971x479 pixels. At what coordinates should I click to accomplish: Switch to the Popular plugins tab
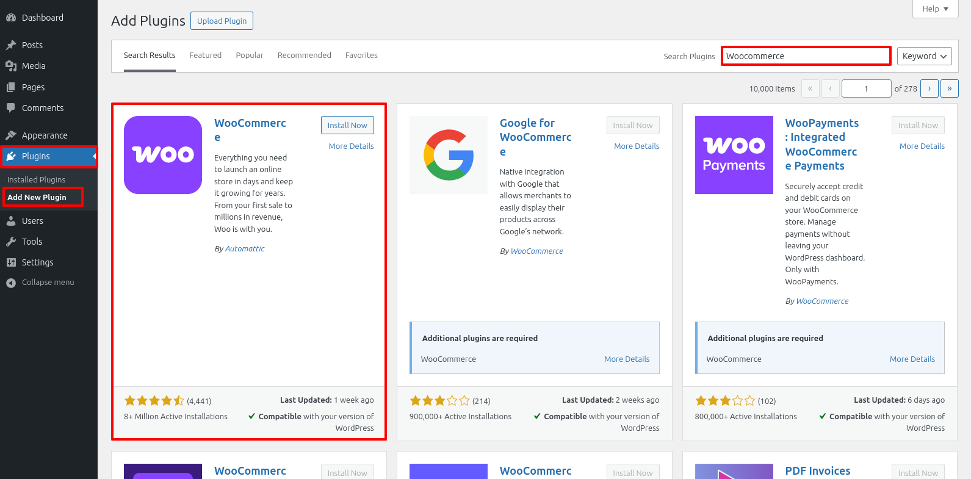point(250,56)
